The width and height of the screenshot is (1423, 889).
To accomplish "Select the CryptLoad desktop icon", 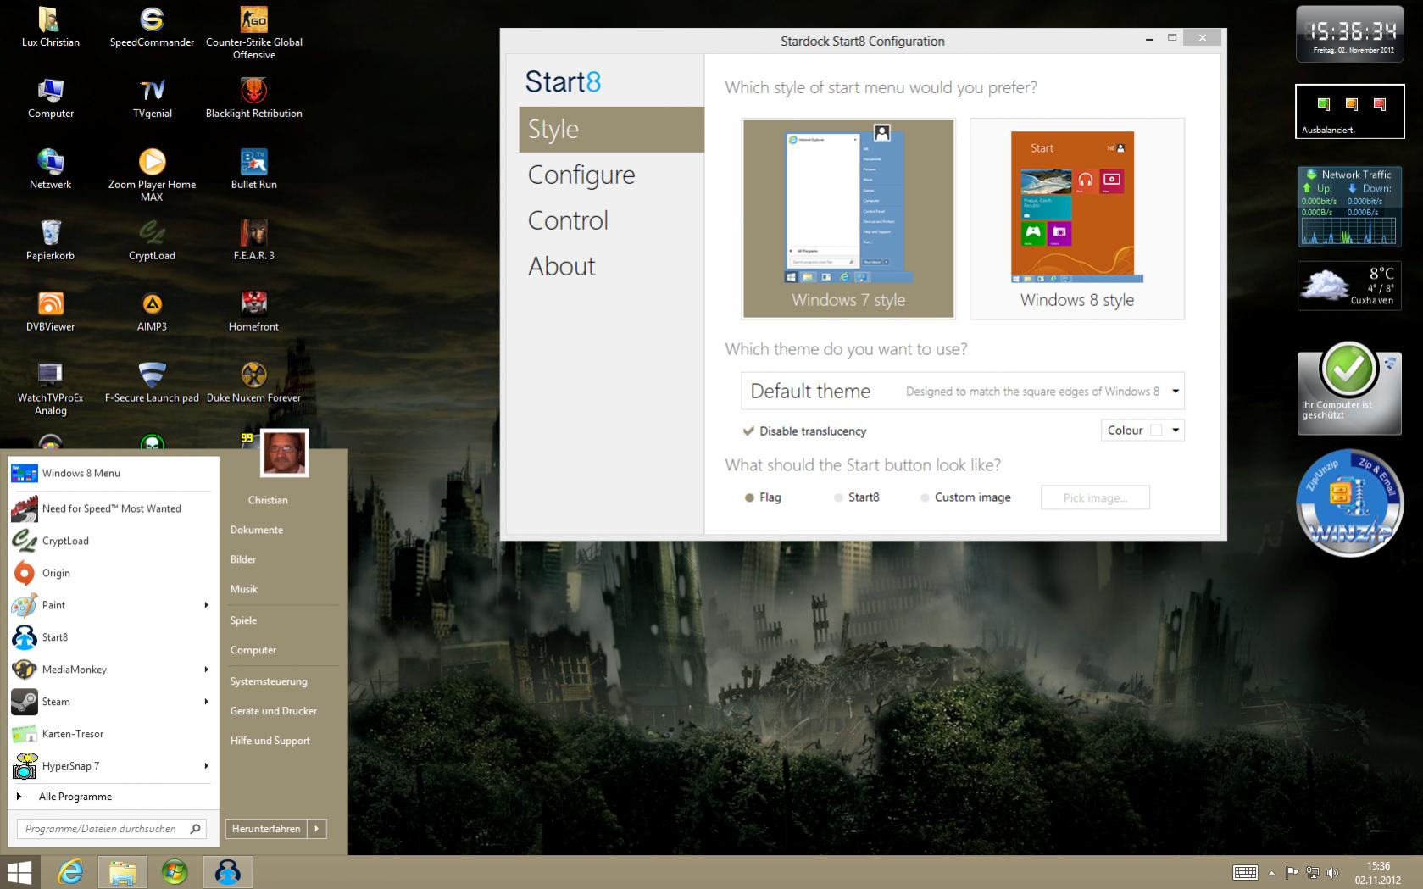I will 152,242.
